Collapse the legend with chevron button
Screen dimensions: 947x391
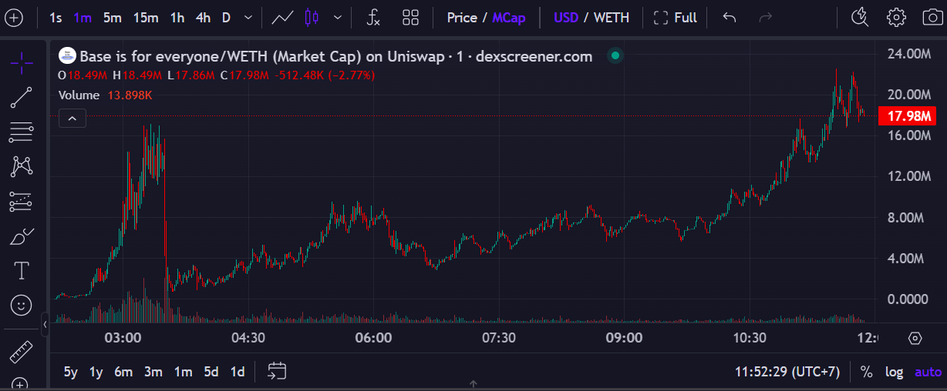tap(72, 119)
